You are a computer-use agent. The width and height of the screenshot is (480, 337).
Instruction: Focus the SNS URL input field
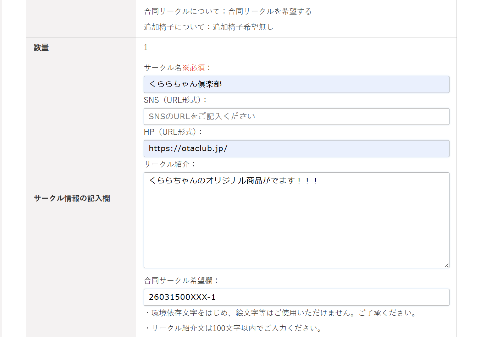296,116
